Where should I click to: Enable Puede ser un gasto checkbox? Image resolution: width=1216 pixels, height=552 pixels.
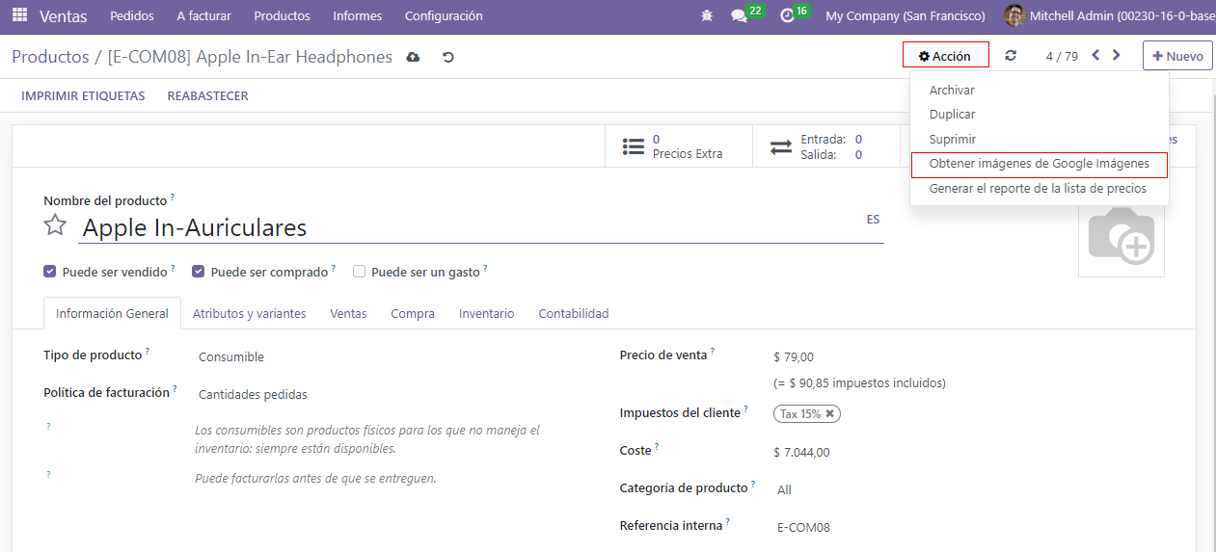(x=359, y=272)
